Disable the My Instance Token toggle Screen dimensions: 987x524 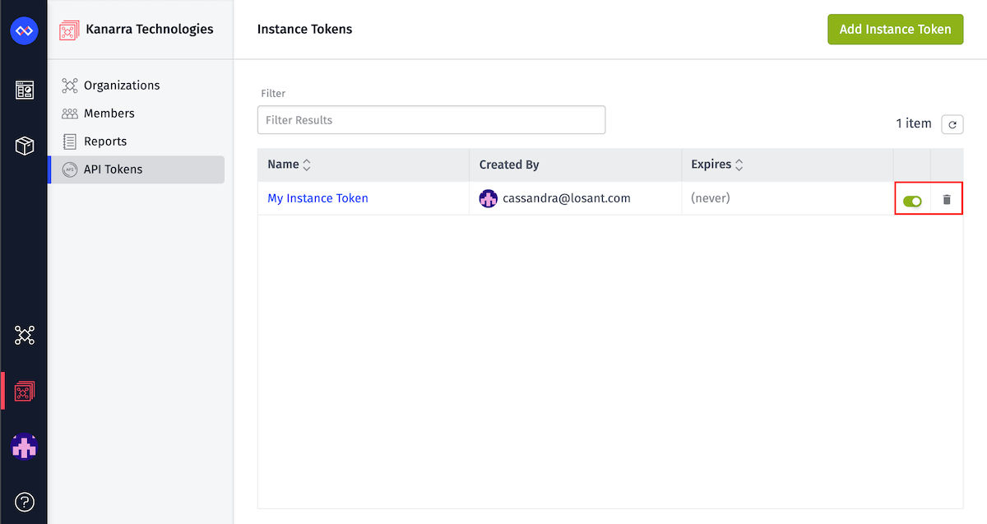912,200
